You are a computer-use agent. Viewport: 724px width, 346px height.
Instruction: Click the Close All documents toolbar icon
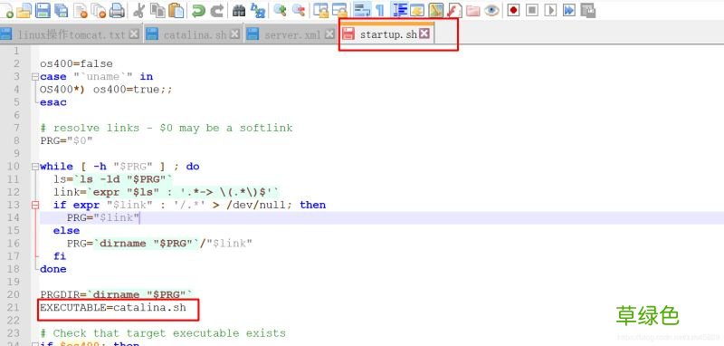click(x=99, y=10)
